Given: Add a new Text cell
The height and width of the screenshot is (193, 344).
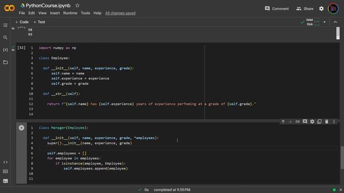Looking at the screenshot, I should click(39, 22).
